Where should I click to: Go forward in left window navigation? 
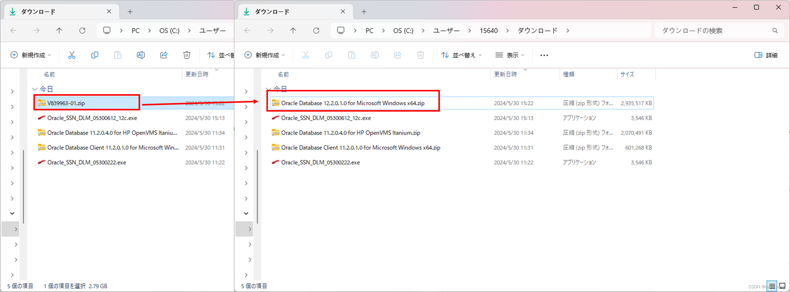click(36, 31)
